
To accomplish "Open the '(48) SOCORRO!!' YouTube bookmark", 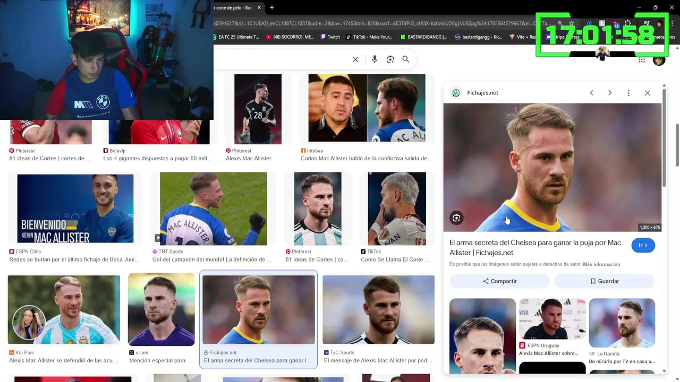I will (290, 37).
